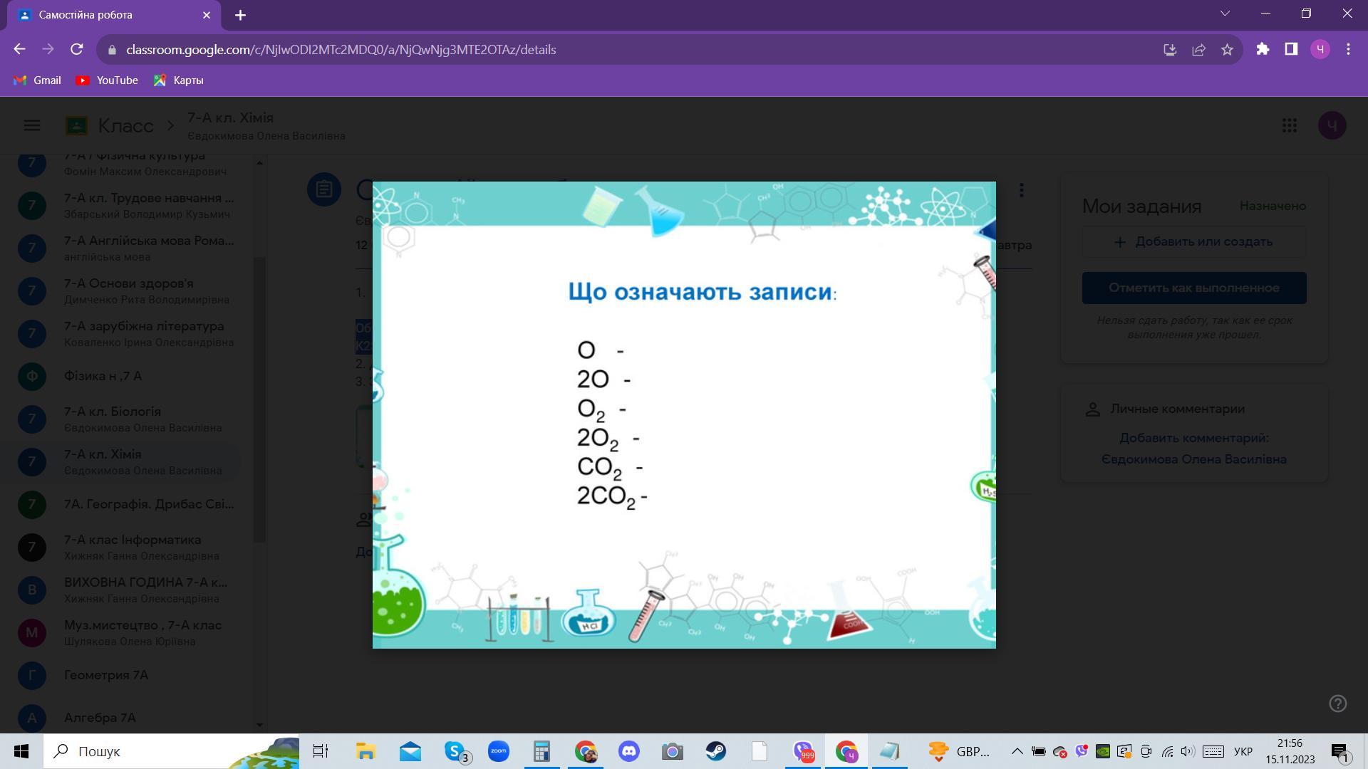1368x769 pixels.
Task: Open the Gmail bookmark
Action: 37,80
